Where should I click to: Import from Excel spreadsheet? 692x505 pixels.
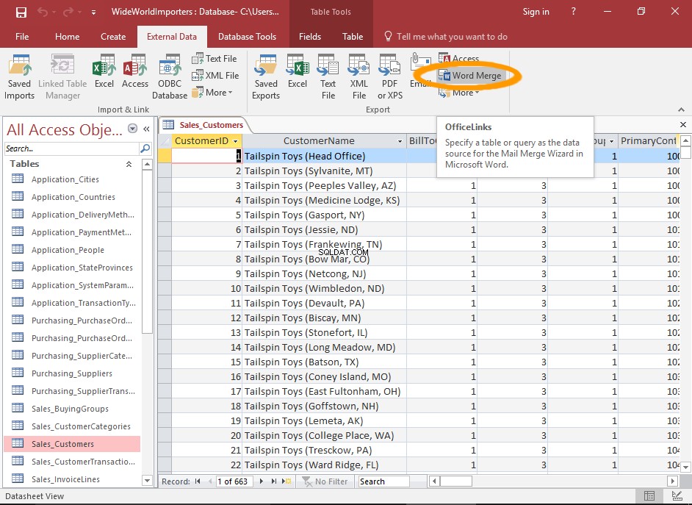coord(104,71)
